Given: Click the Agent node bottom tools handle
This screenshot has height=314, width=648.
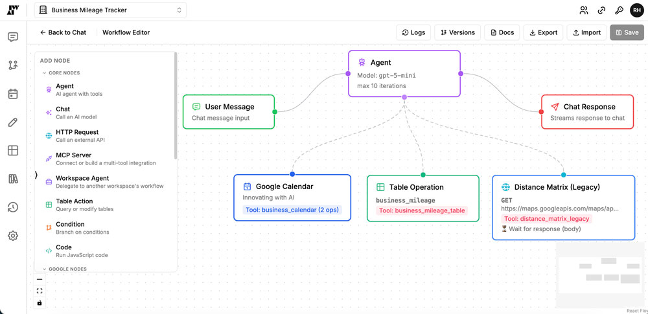Looking at the screenshot, I should [x=404, y=96].
